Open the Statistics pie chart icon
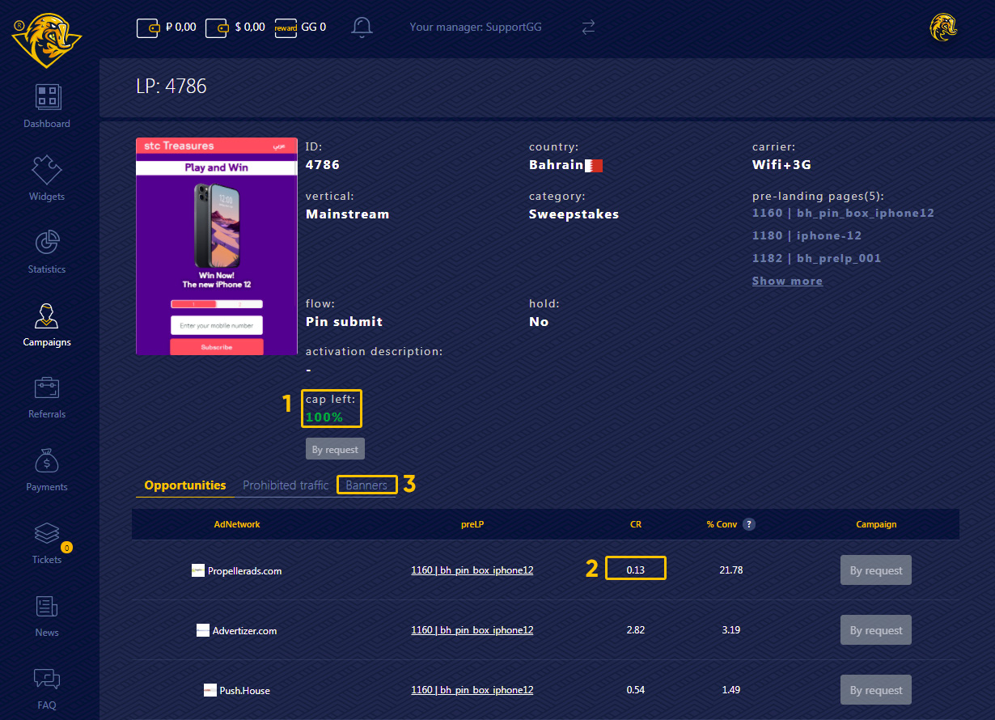Image resolution: width=995 pixels, height=720 pixels. click(x=47, y=243)
